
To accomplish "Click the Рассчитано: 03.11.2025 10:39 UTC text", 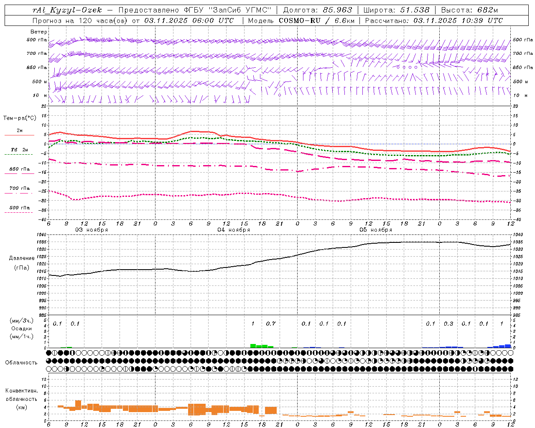I will point(434,20).
